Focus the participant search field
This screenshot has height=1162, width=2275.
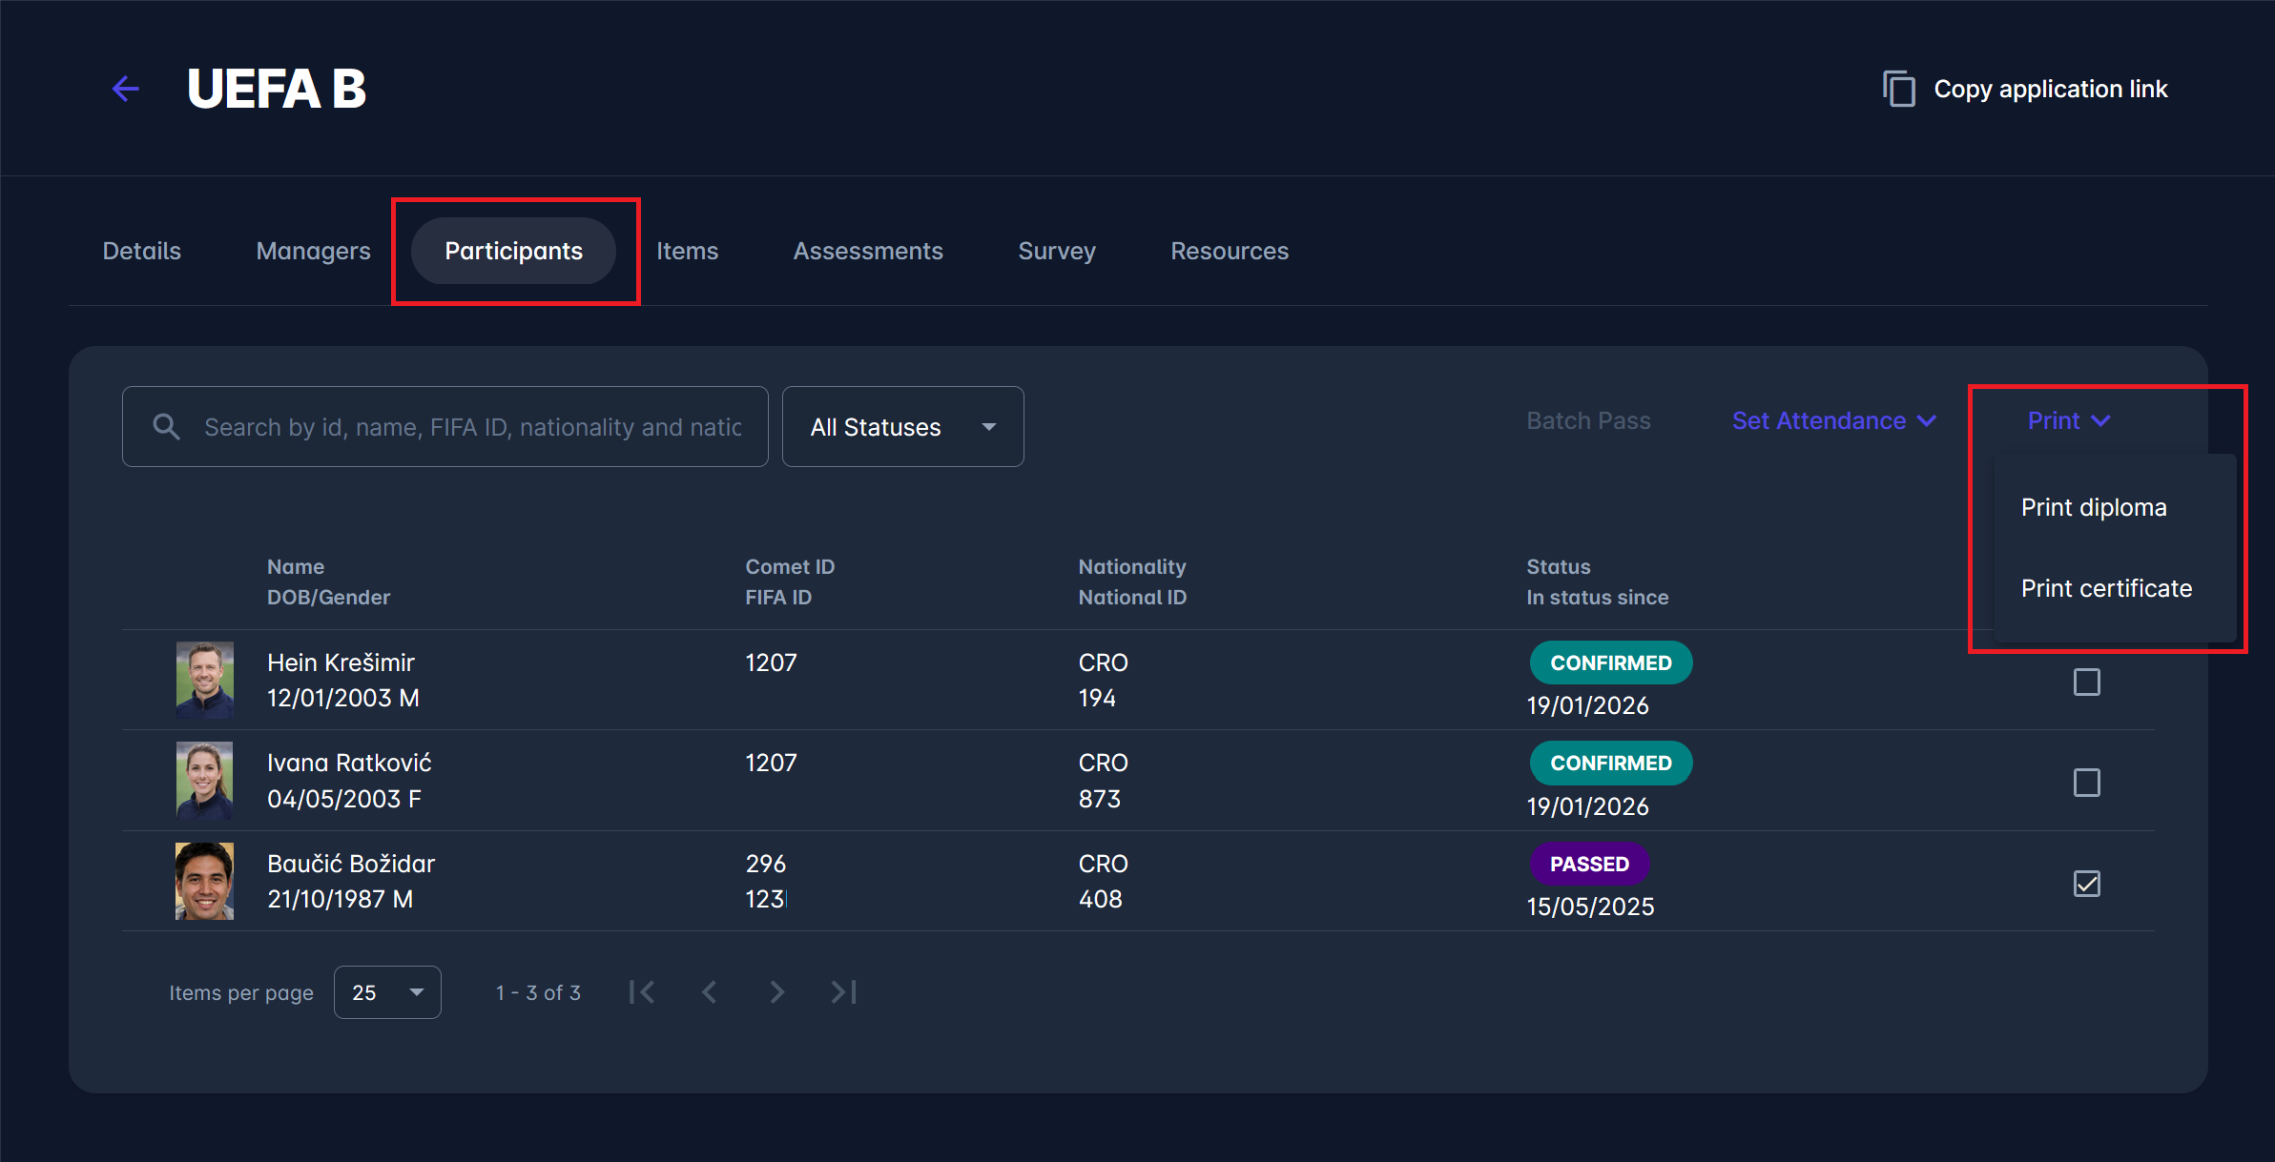(x=472, y=427)
